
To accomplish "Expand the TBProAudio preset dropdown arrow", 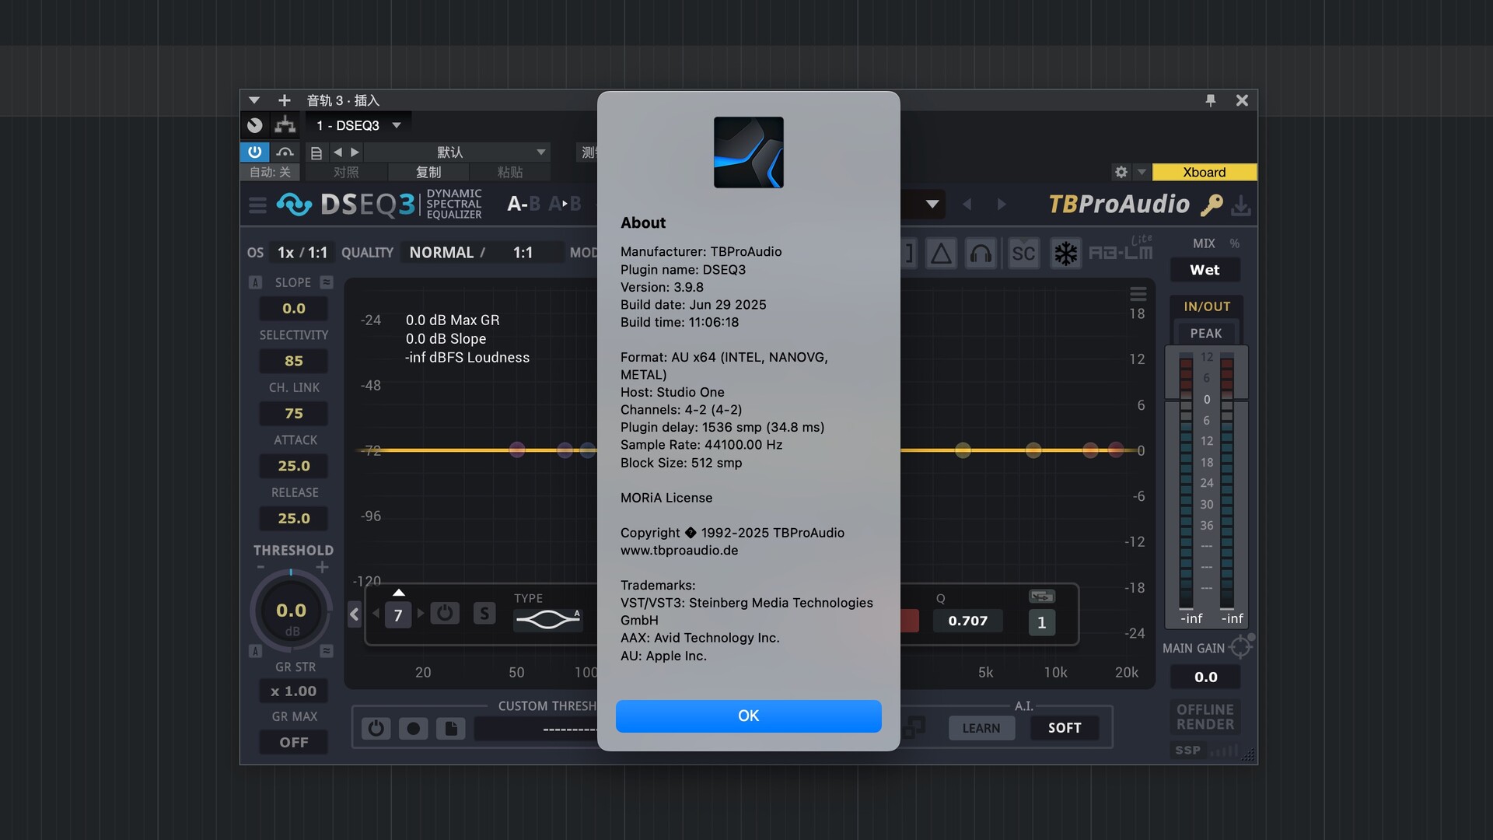I will click(x=932, y=205).
